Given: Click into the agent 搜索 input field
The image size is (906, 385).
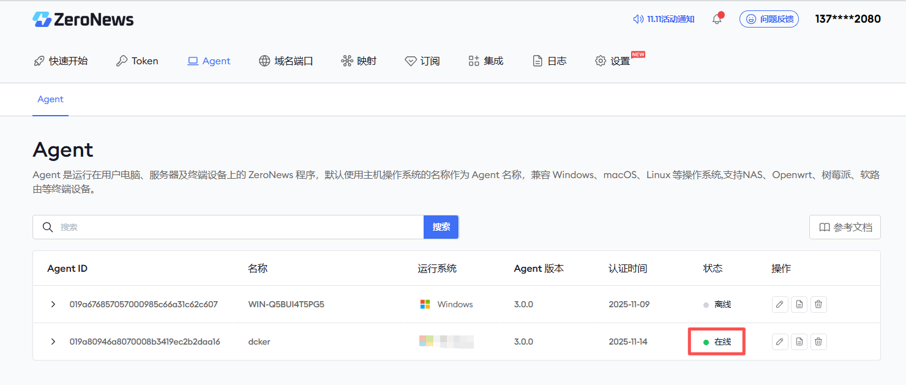Looking at the screenshot, I should click(x=239, y=227).
